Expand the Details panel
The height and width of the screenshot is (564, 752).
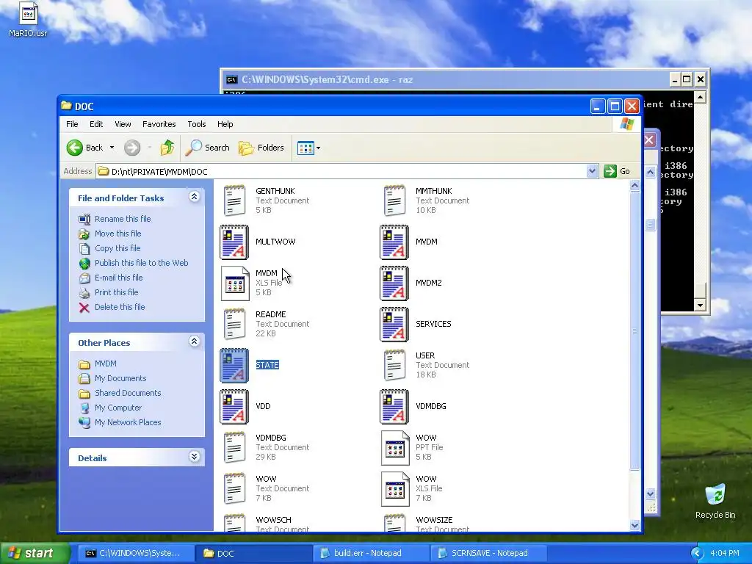pos(194,457)
